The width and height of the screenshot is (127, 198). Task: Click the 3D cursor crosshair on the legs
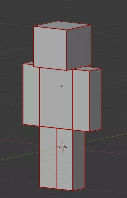62,147
